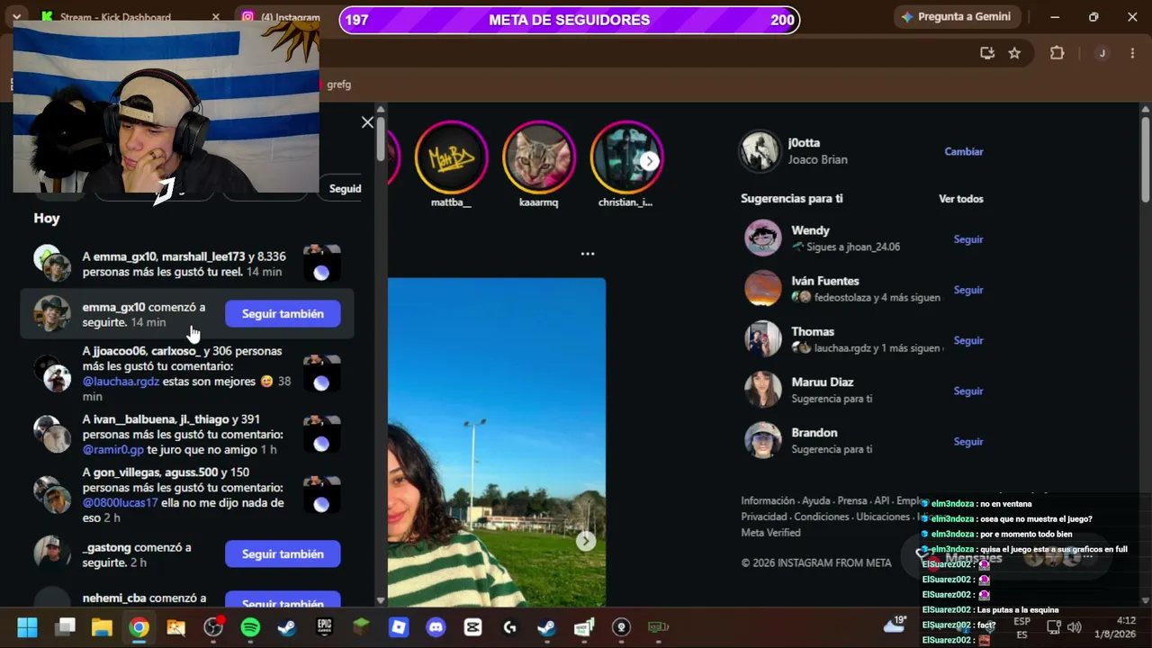Close the Kick Dashboard tab
Image resolution: width=1152 pixels, height=648 pixels.
pyautogui.click(x=215, y=17)
